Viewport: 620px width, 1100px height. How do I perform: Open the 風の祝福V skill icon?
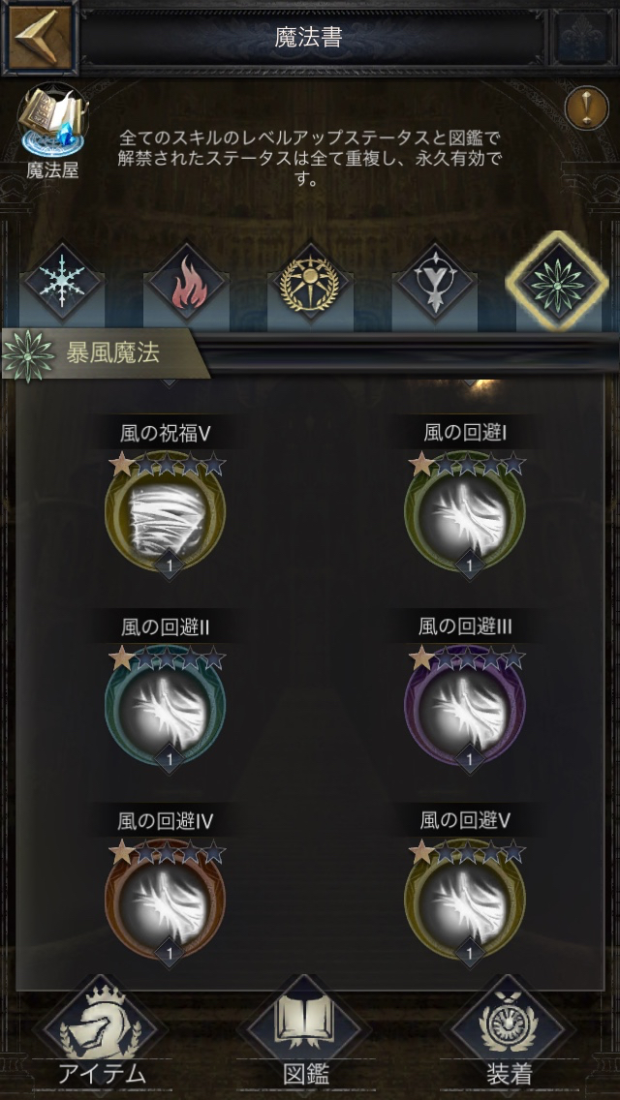[x=166, y=511]
